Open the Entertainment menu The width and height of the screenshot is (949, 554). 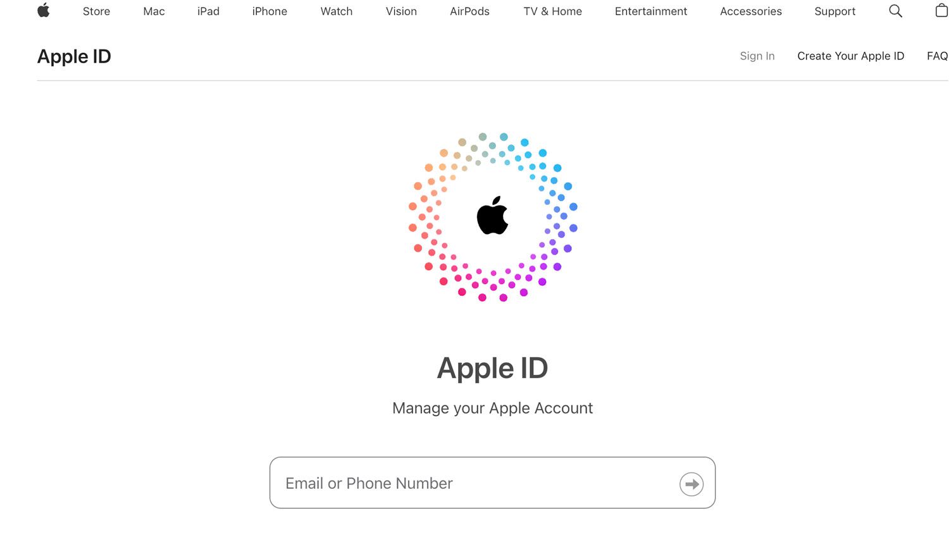click(650, 11)
